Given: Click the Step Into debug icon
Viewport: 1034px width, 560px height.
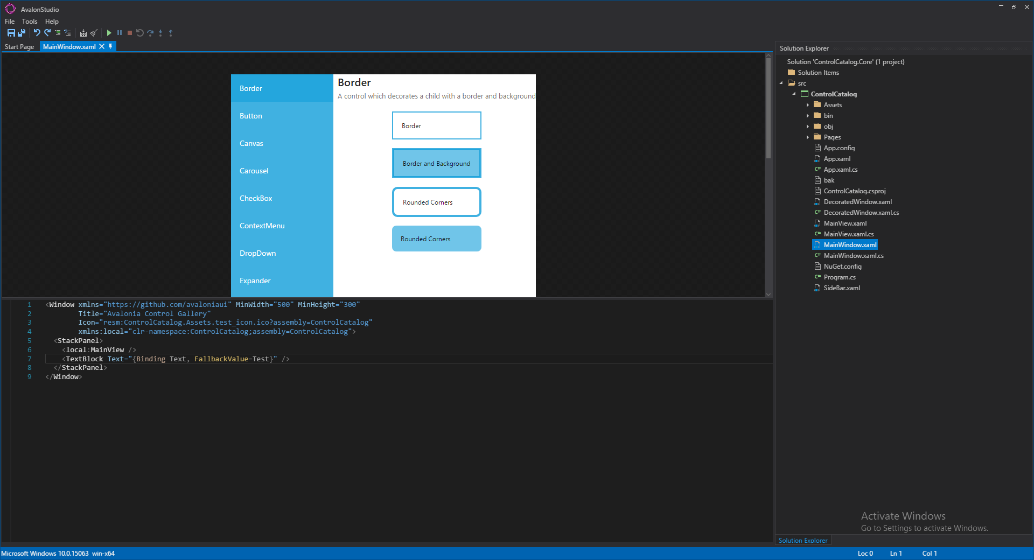Looking at the screenshot, I should coord(160,33).
